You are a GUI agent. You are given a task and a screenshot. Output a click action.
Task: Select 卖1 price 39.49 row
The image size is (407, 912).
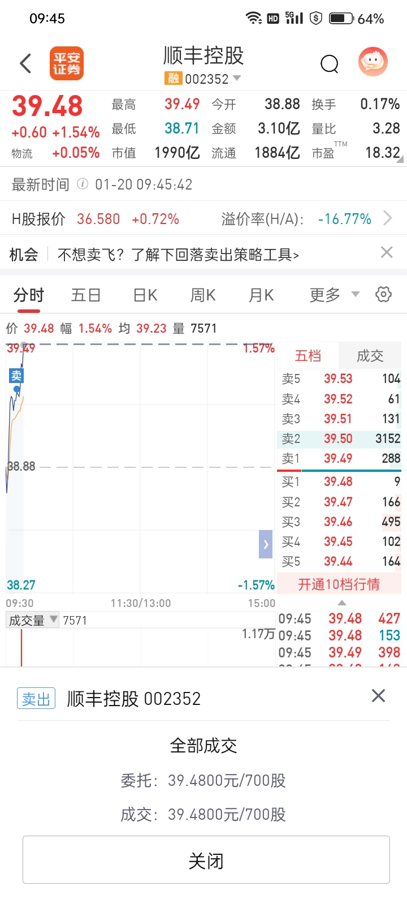pos(339,458)
